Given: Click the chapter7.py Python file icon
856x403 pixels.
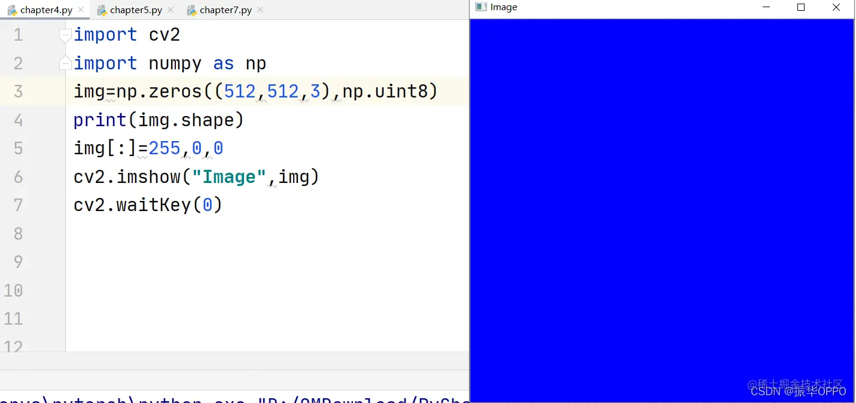Looking at the screenshot, I should 191,10.
